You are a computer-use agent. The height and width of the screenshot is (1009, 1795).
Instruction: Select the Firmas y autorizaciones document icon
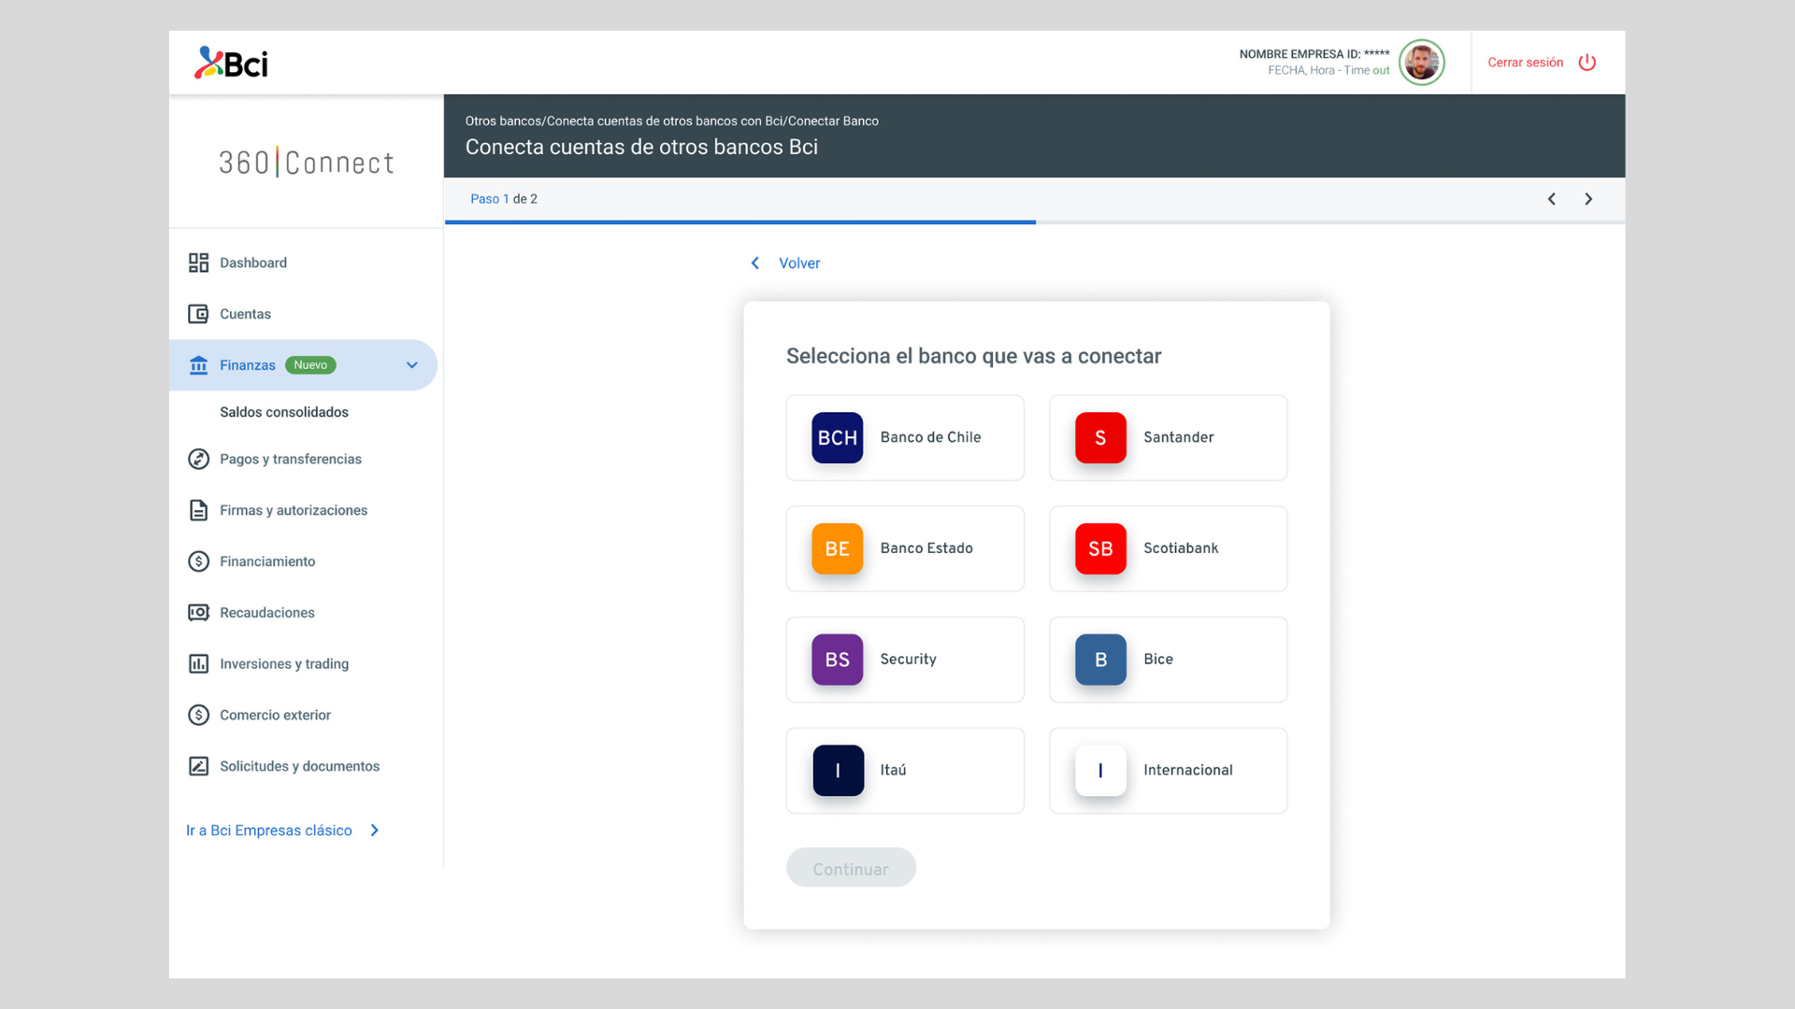coord(198,510)
